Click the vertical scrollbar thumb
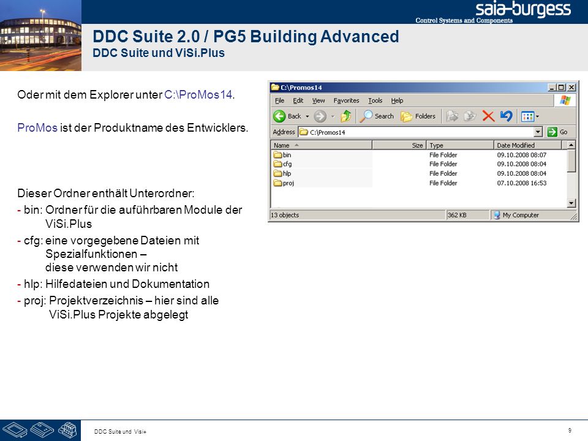The width and height of the screenshot is (588, 441). 571,161
